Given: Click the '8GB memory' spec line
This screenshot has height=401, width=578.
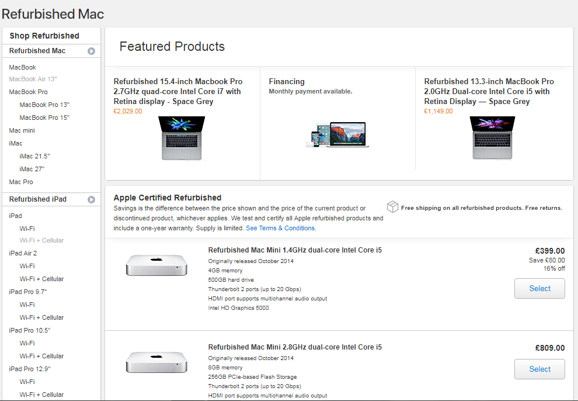Looking at the screenshot, I should [225, 368].
